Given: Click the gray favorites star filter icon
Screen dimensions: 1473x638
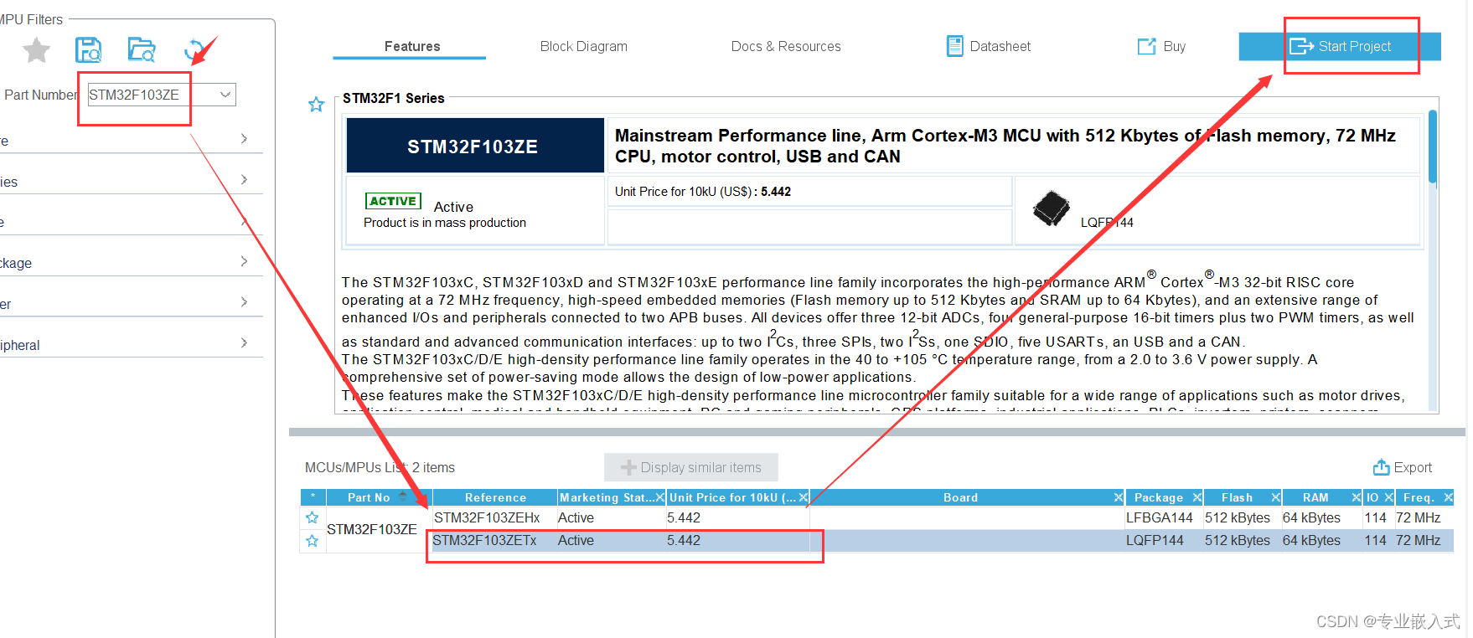Looking at the screenshot, I should coord(36,51).
